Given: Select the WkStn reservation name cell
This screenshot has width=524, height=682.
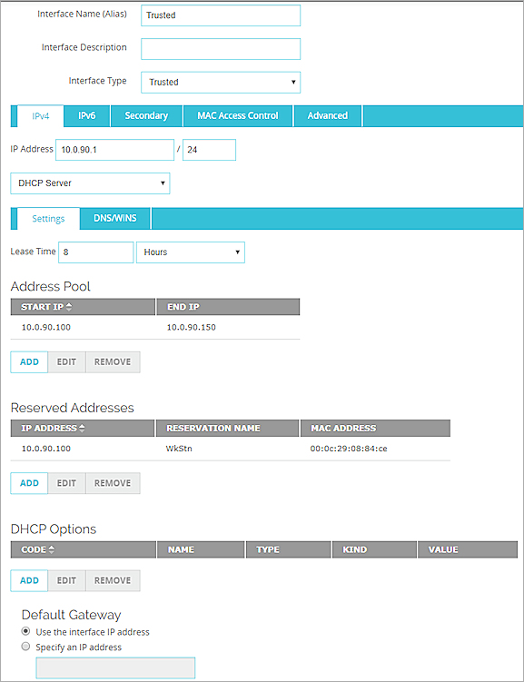Looking at the screenshot, I should click(179, 449).
